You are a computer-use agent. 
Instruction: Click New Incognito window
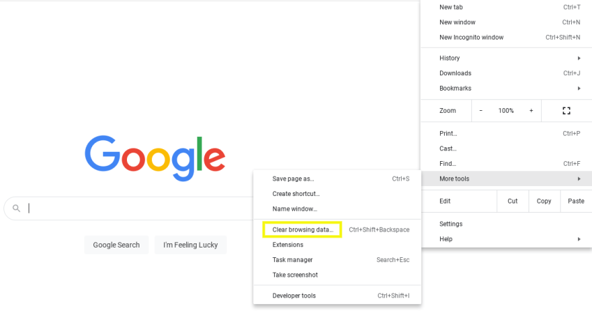tap(471, 38)
